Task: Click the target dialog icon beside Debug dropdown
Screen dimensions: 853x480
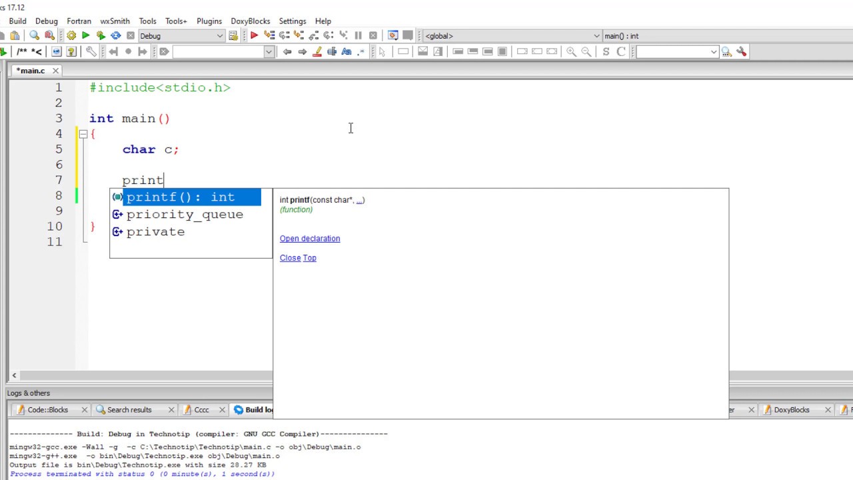Action: [233, 35]
